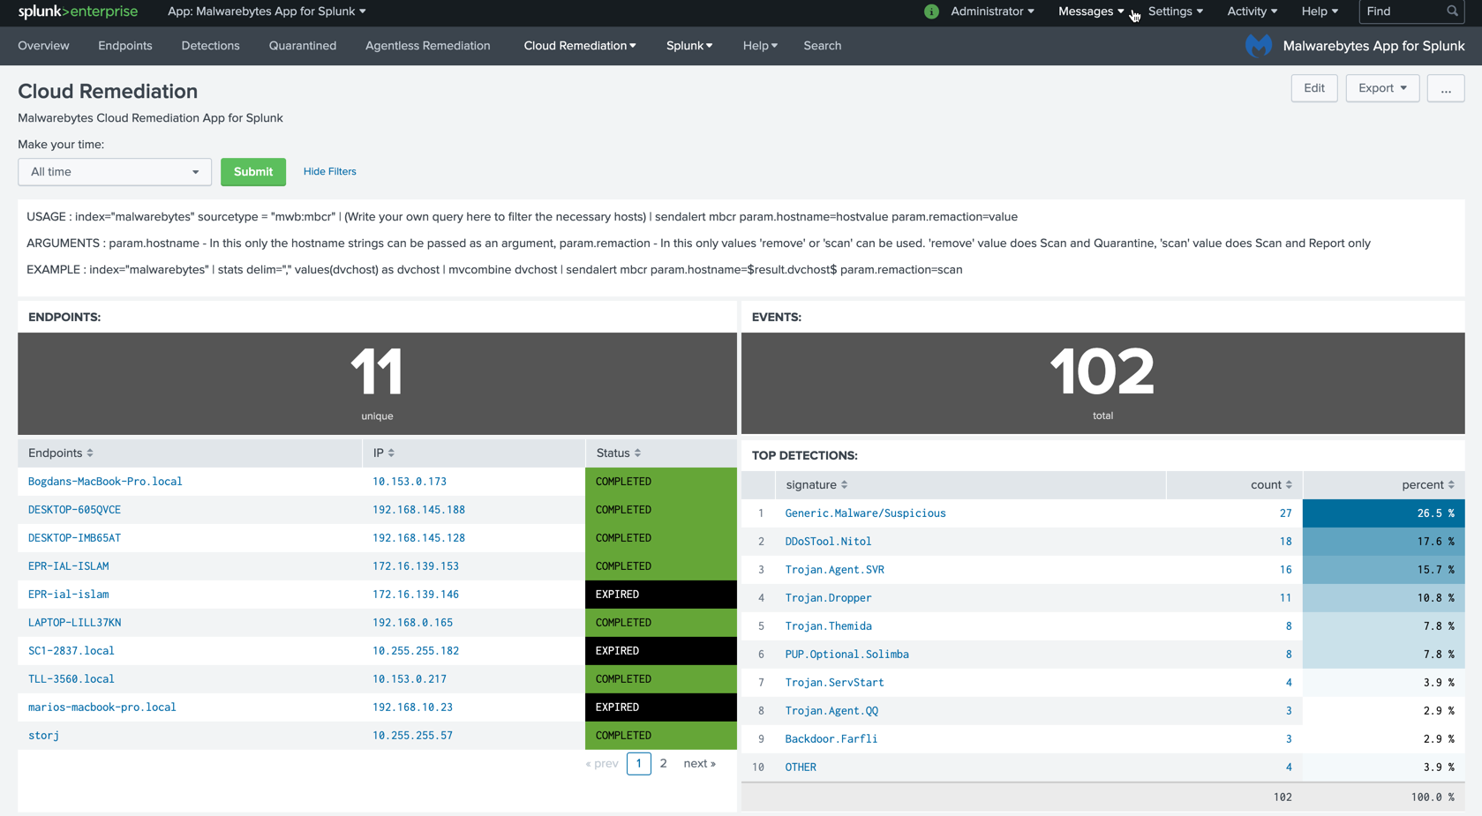Click the 26.5 % percent cell
The height and width of the screenshot is (816, 1482).
[1384, 513]
